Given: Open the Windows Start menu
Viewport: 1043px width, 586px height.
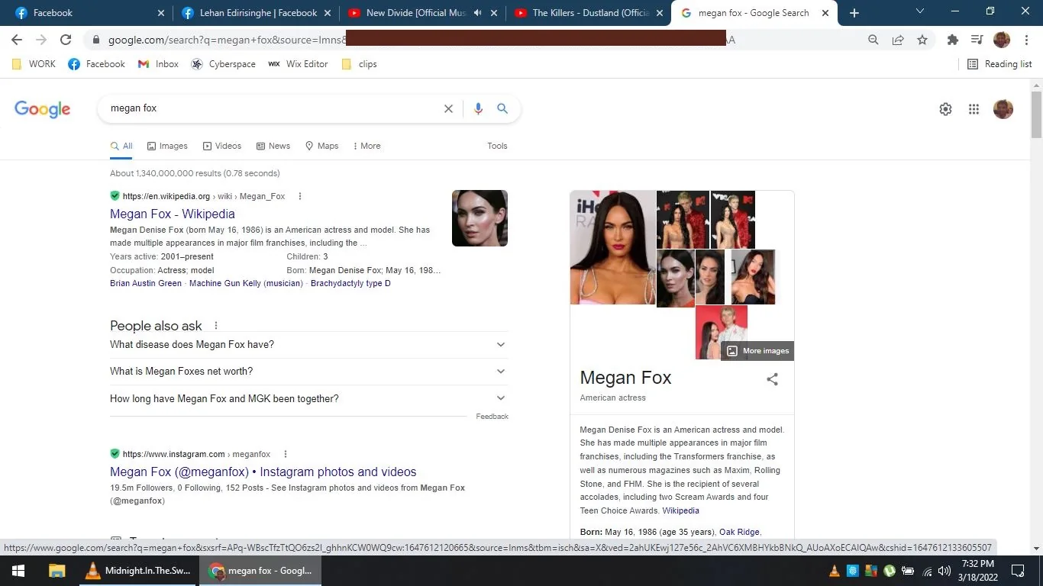Looking at the screenshot, I should (x=18, y=571).
